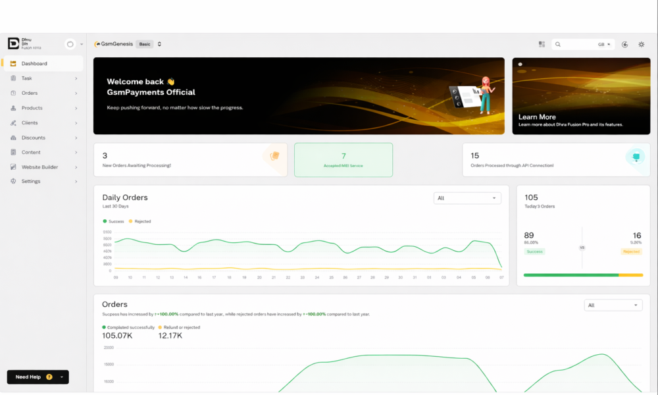Screen dimensions: 658x395
Task: Toggle the Success legend in Daily Orders
Action: pos(113,221)
